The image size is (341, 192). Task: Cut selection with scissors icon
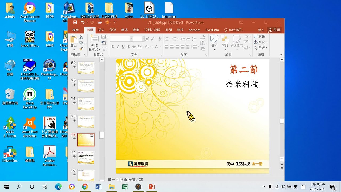coord(81,37)
